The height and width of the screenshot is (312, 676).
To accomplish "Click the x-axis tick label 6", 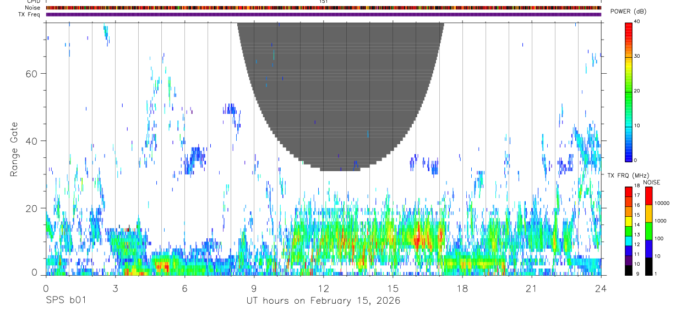I will point(184,288).
